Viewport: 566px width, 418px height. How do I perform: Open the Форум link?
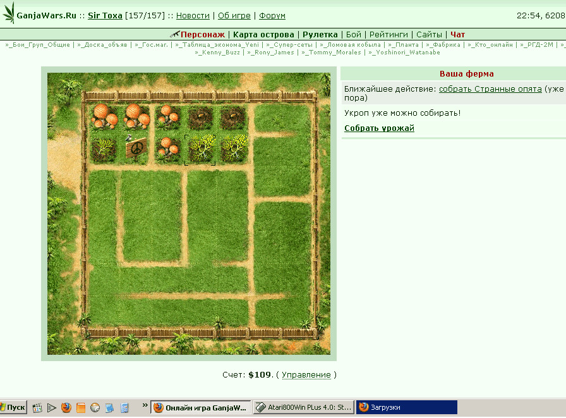coord(272,16)
